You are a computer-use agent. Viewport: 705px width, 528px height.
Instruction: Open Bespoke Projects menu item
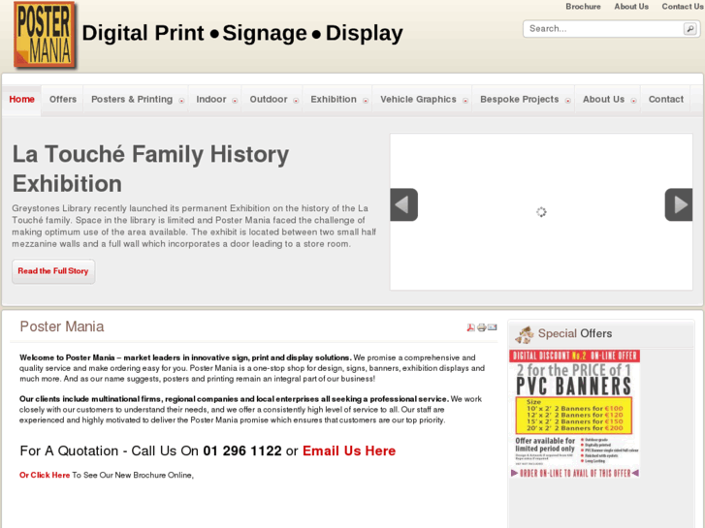point(520,100)
